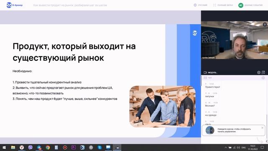The width and height of the screenshot is (268, 151).
Task: Open the taskbar clock and date
Action: click(253, 148)
